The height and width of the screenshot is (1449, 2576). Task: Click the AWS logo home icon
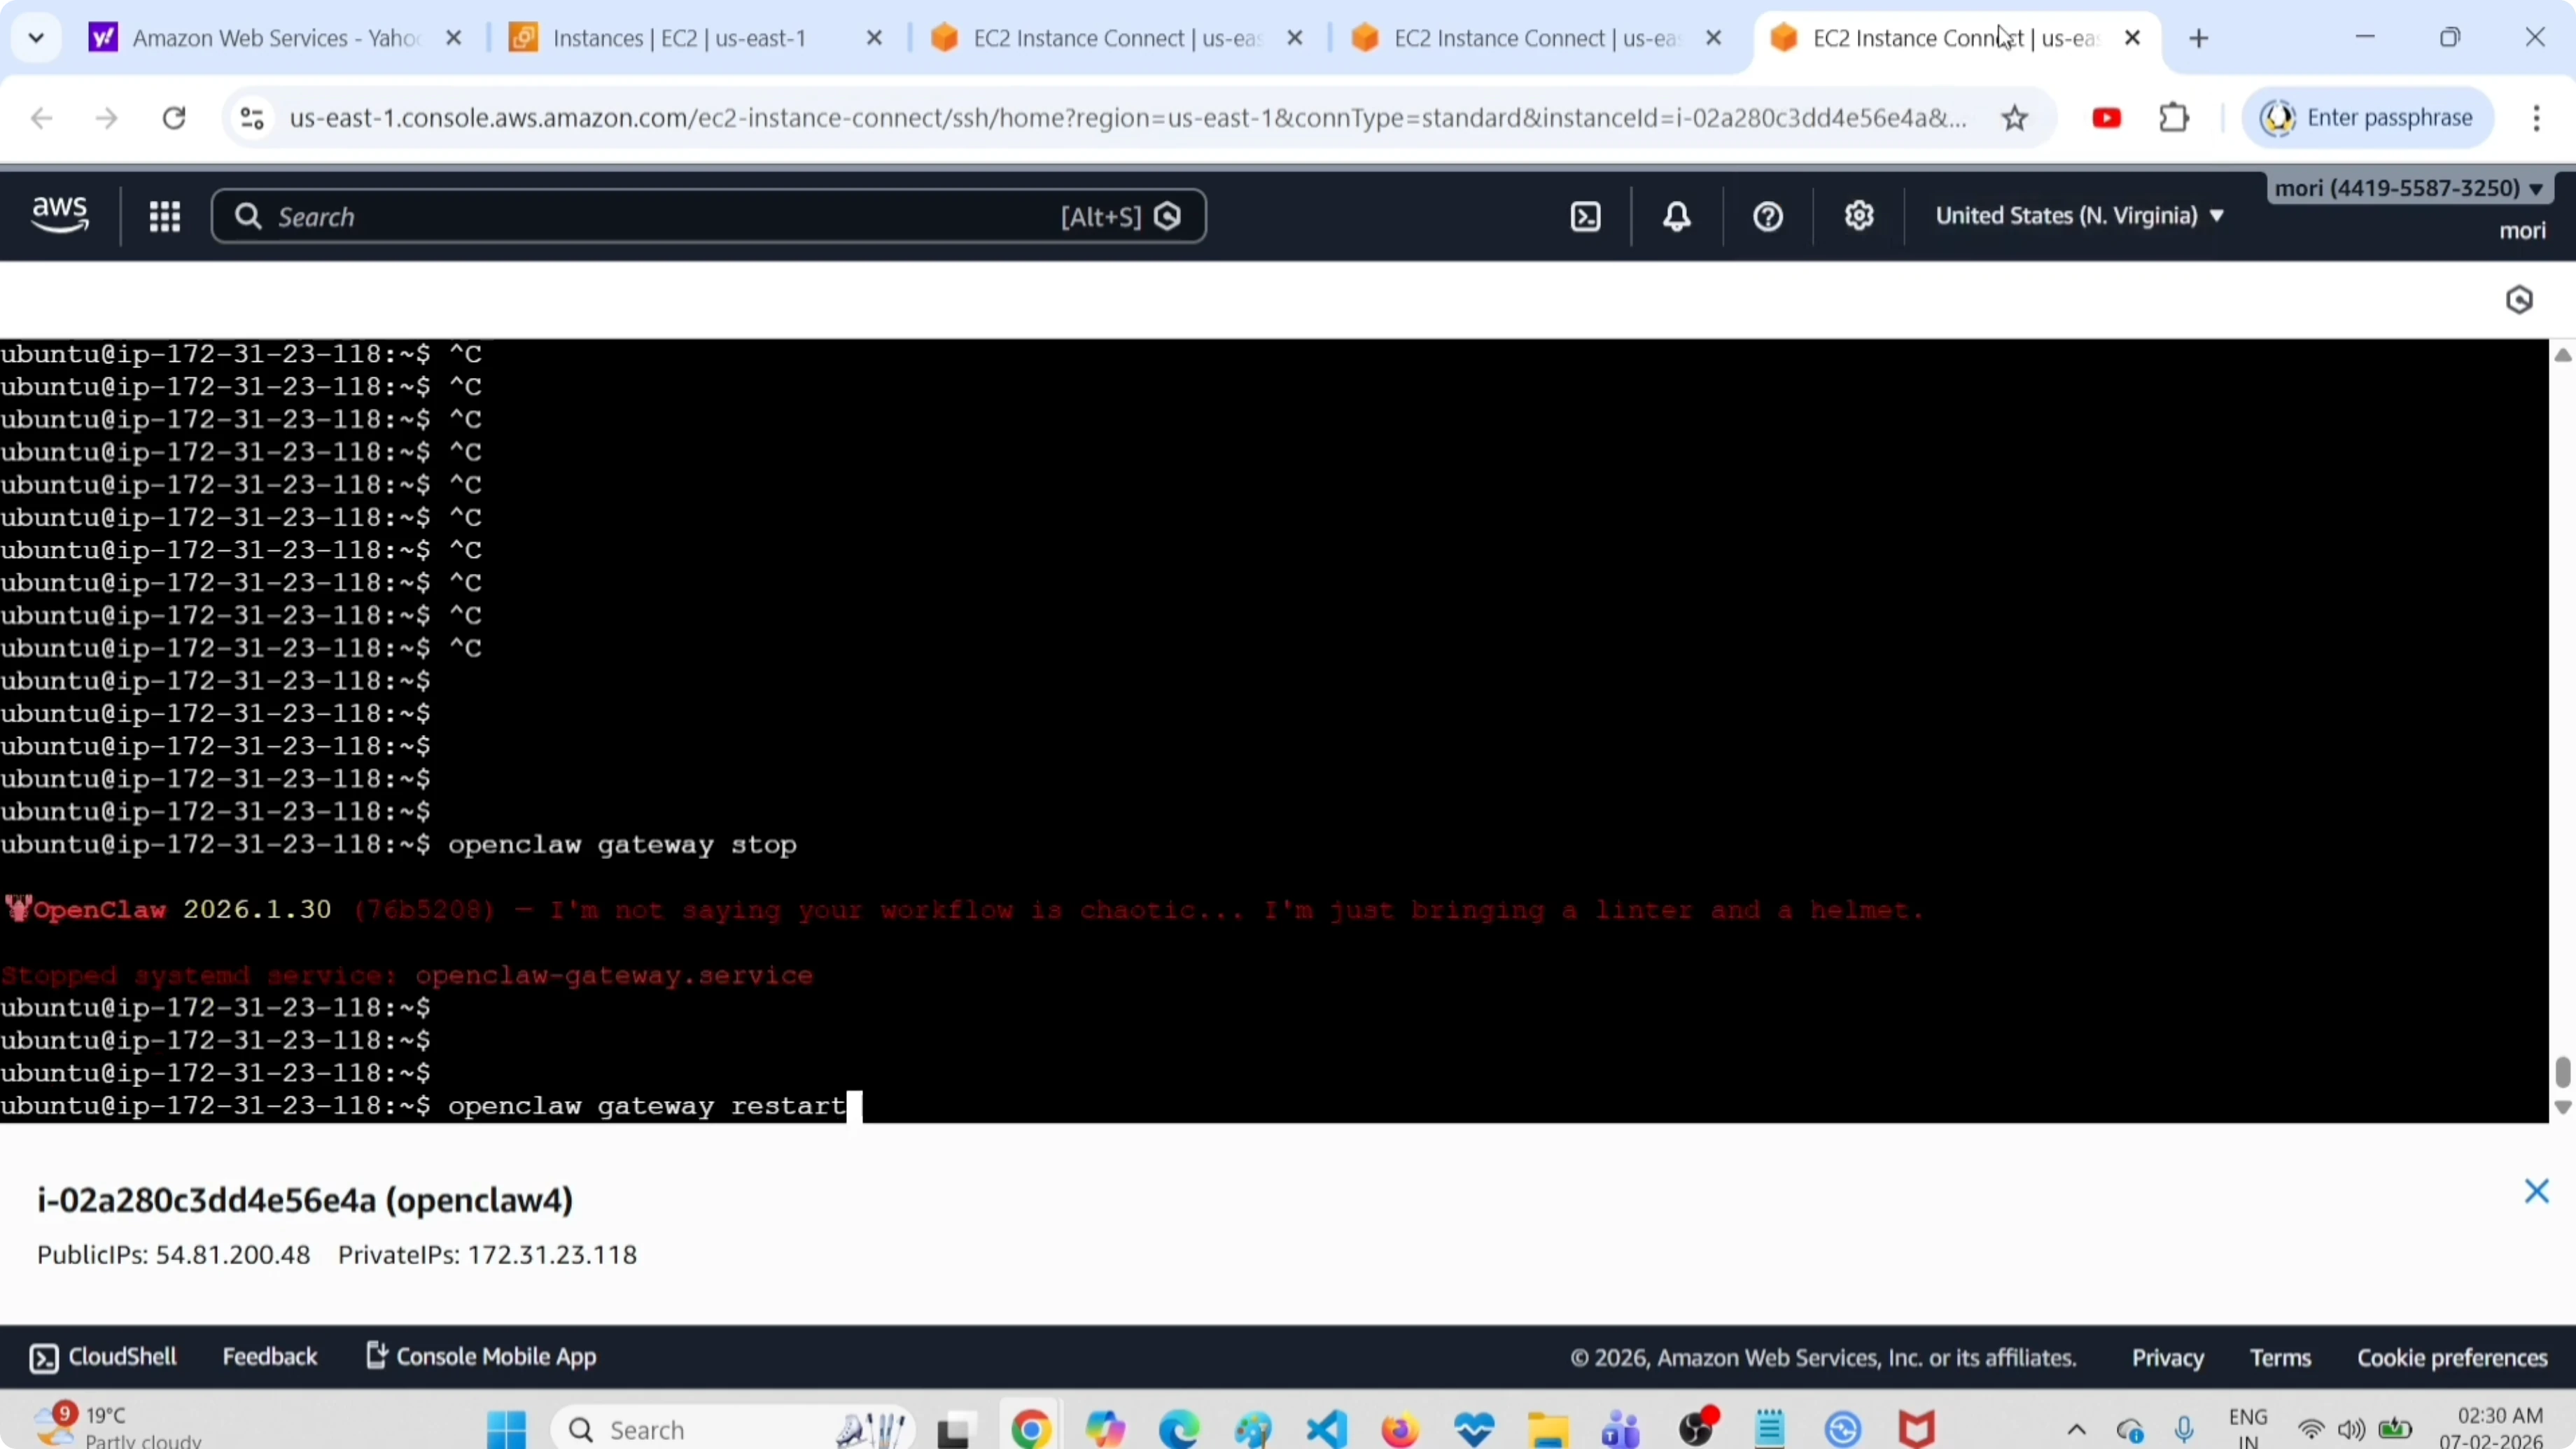[60, 214]
